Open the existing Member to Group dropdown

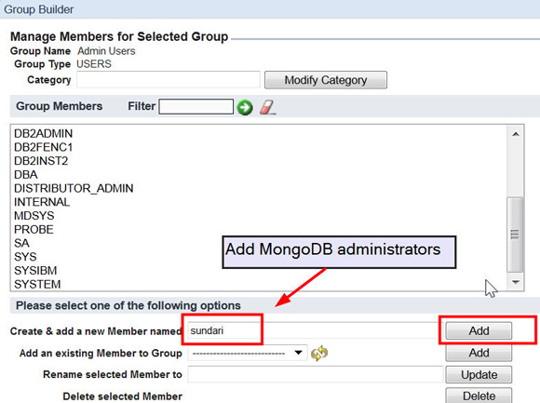click(248, 353)
